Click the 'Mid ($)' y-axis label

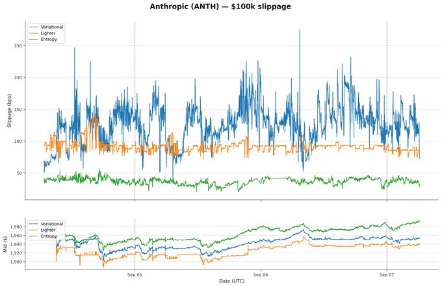click(5, 244)
